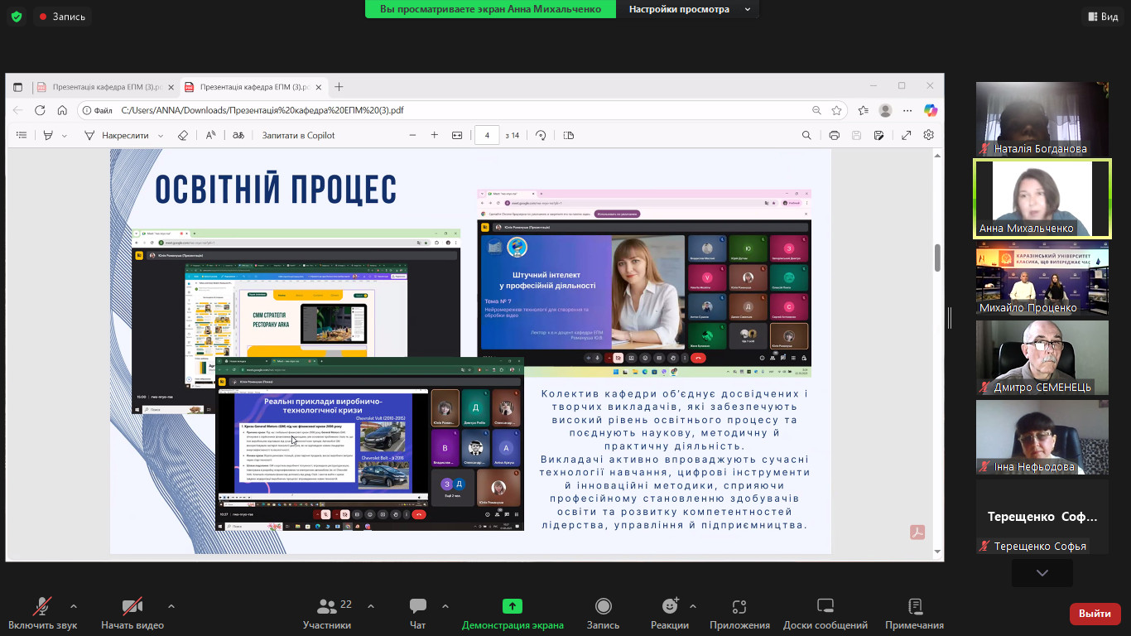Click the Реакции reactions icon
The height and width of the screenshot is (636, 1131).
coord(670,606)
